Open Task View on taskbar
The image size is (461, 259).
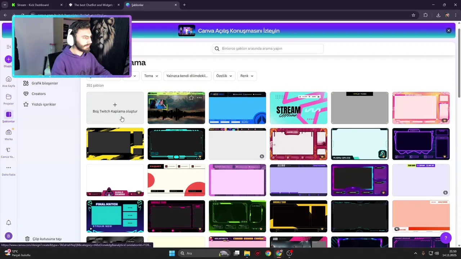click(x=237, y=253)
